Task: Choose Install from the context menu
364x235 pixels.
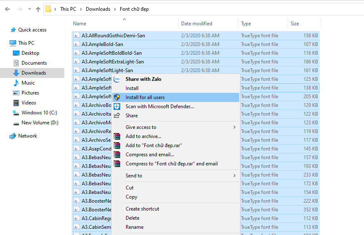Action: 132,88
